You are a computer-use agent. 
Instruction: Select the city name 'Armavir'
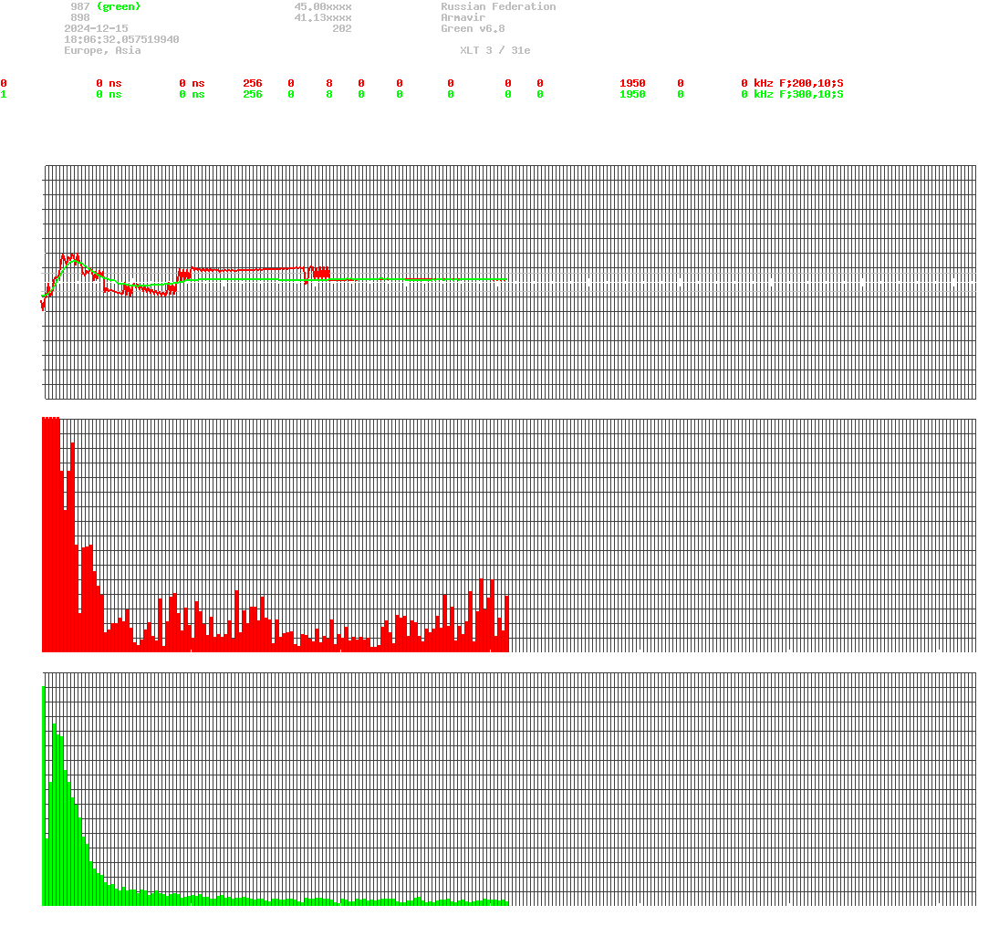pyautogui.click(x=463, y=17)
